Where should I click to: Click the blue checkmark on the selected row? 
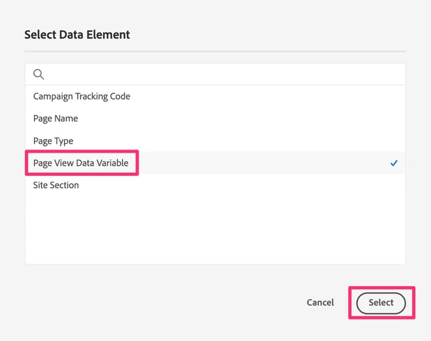pyautogui.click(x=394, y=163)
